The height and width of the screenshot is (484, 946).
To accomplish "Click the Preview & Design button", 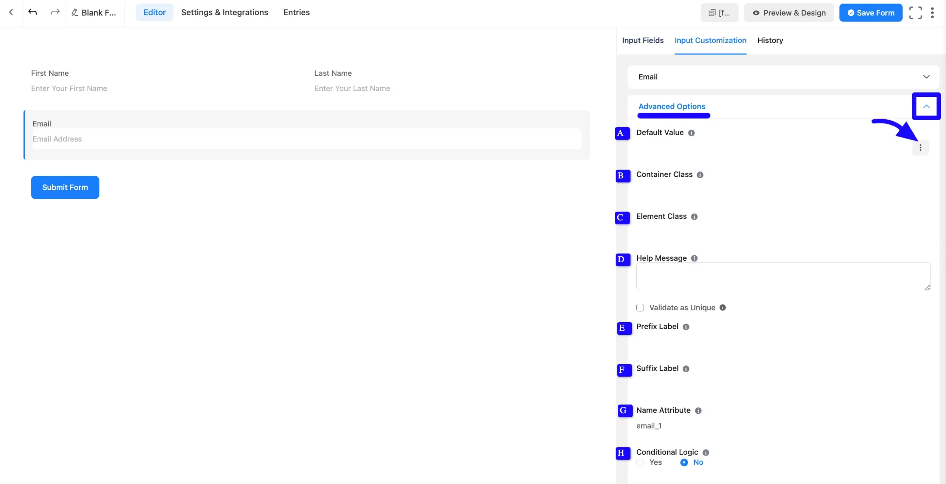I will click(789, 13).
